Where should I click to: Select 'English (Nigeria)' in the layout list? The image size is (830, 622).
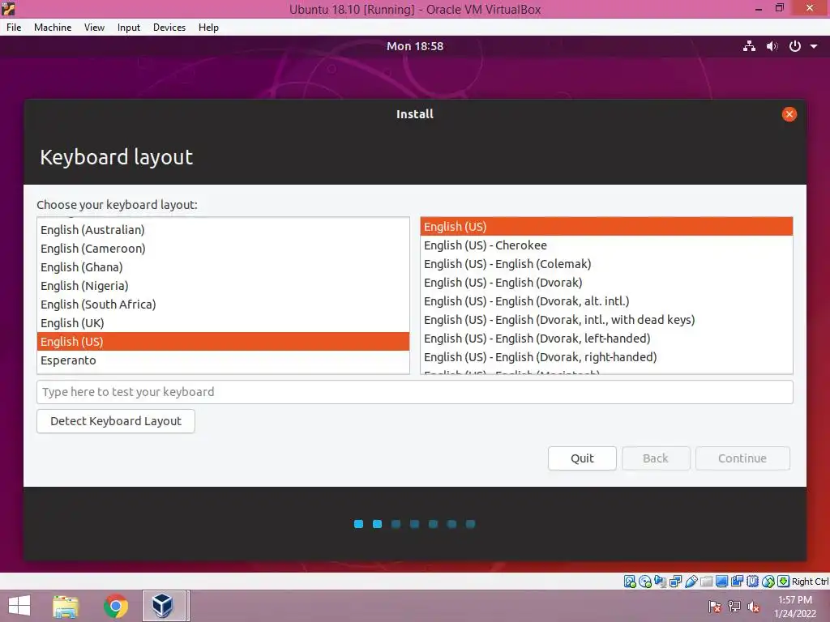point(224,286)
